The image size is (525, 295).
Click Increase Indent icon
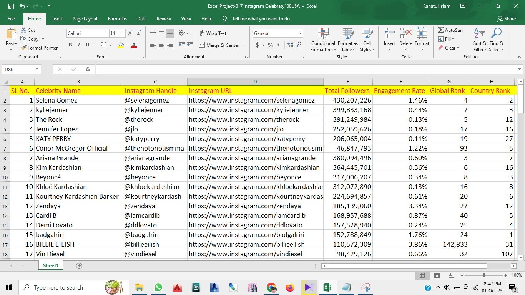point(190,45)
